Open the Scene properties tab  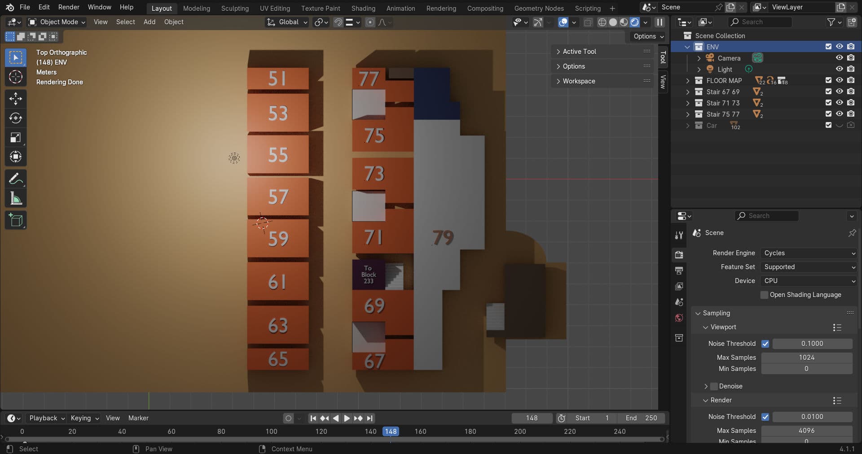coord(679,302)
